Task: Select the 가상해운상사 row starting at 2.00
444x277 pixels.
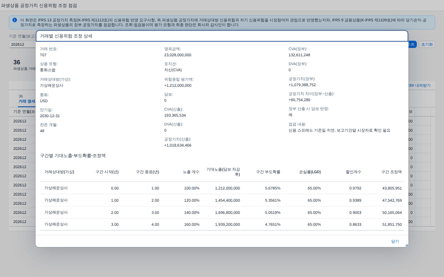Action: coord(222,212)
